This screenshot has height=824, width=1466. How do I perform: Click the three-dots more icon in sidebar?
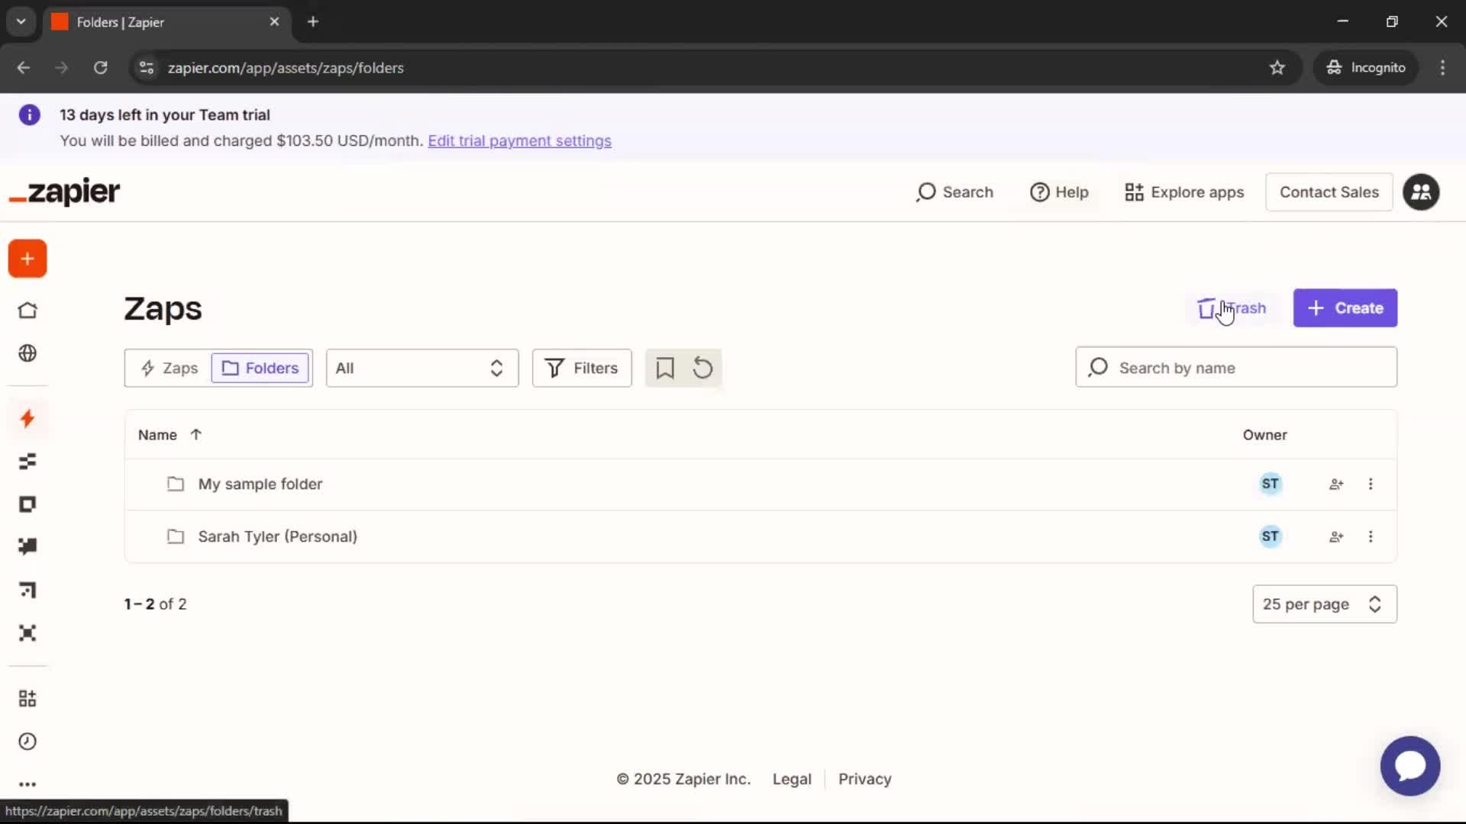[x=27, y=784]
